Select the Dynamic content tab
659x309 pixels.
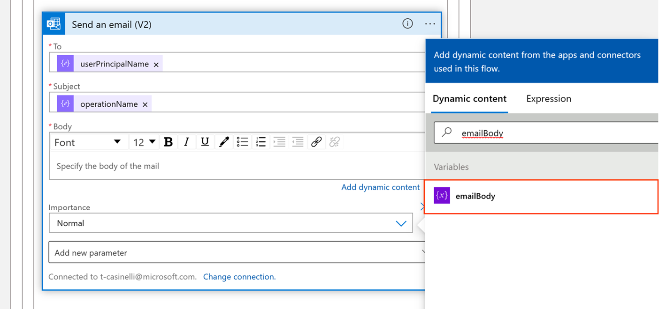[469, 99]
